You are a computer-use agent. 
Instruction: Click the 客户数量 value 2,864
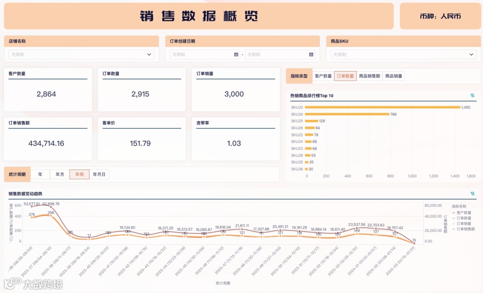pos(46,94)
